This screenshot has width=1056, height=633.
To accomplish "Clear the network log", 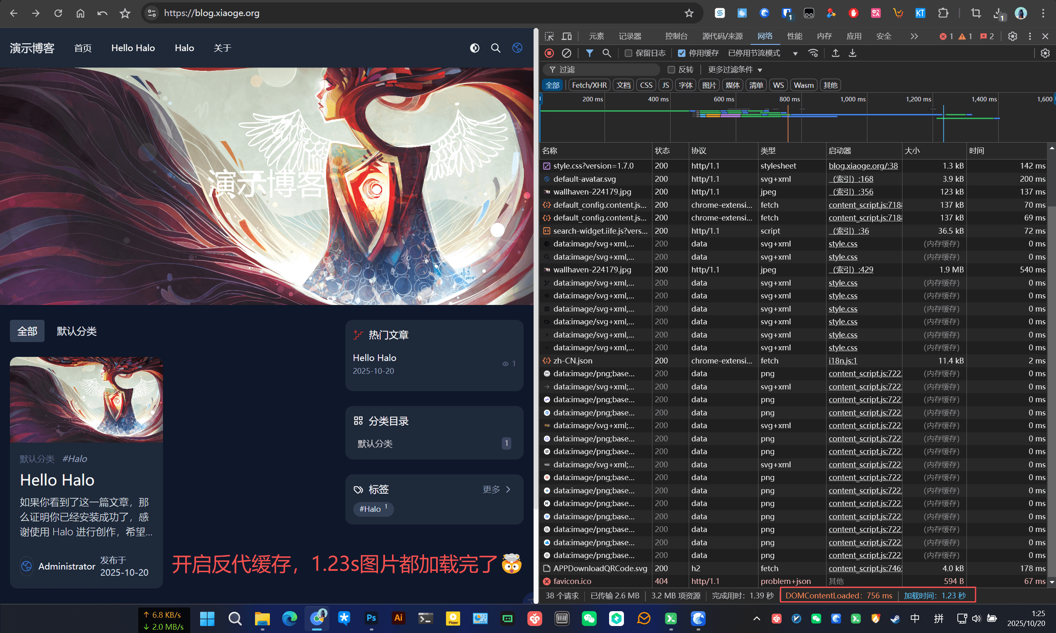I will click(566, 53).
